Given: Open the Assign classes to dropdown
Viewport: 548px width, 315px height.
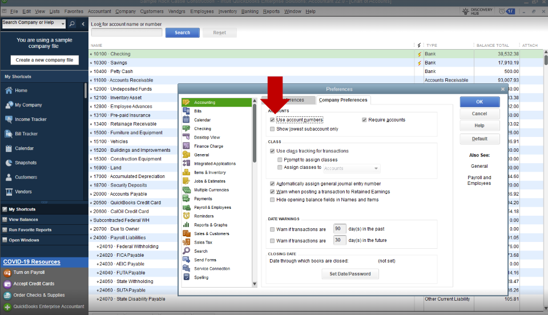Looking at the screenshot, I should pos(352,168).
